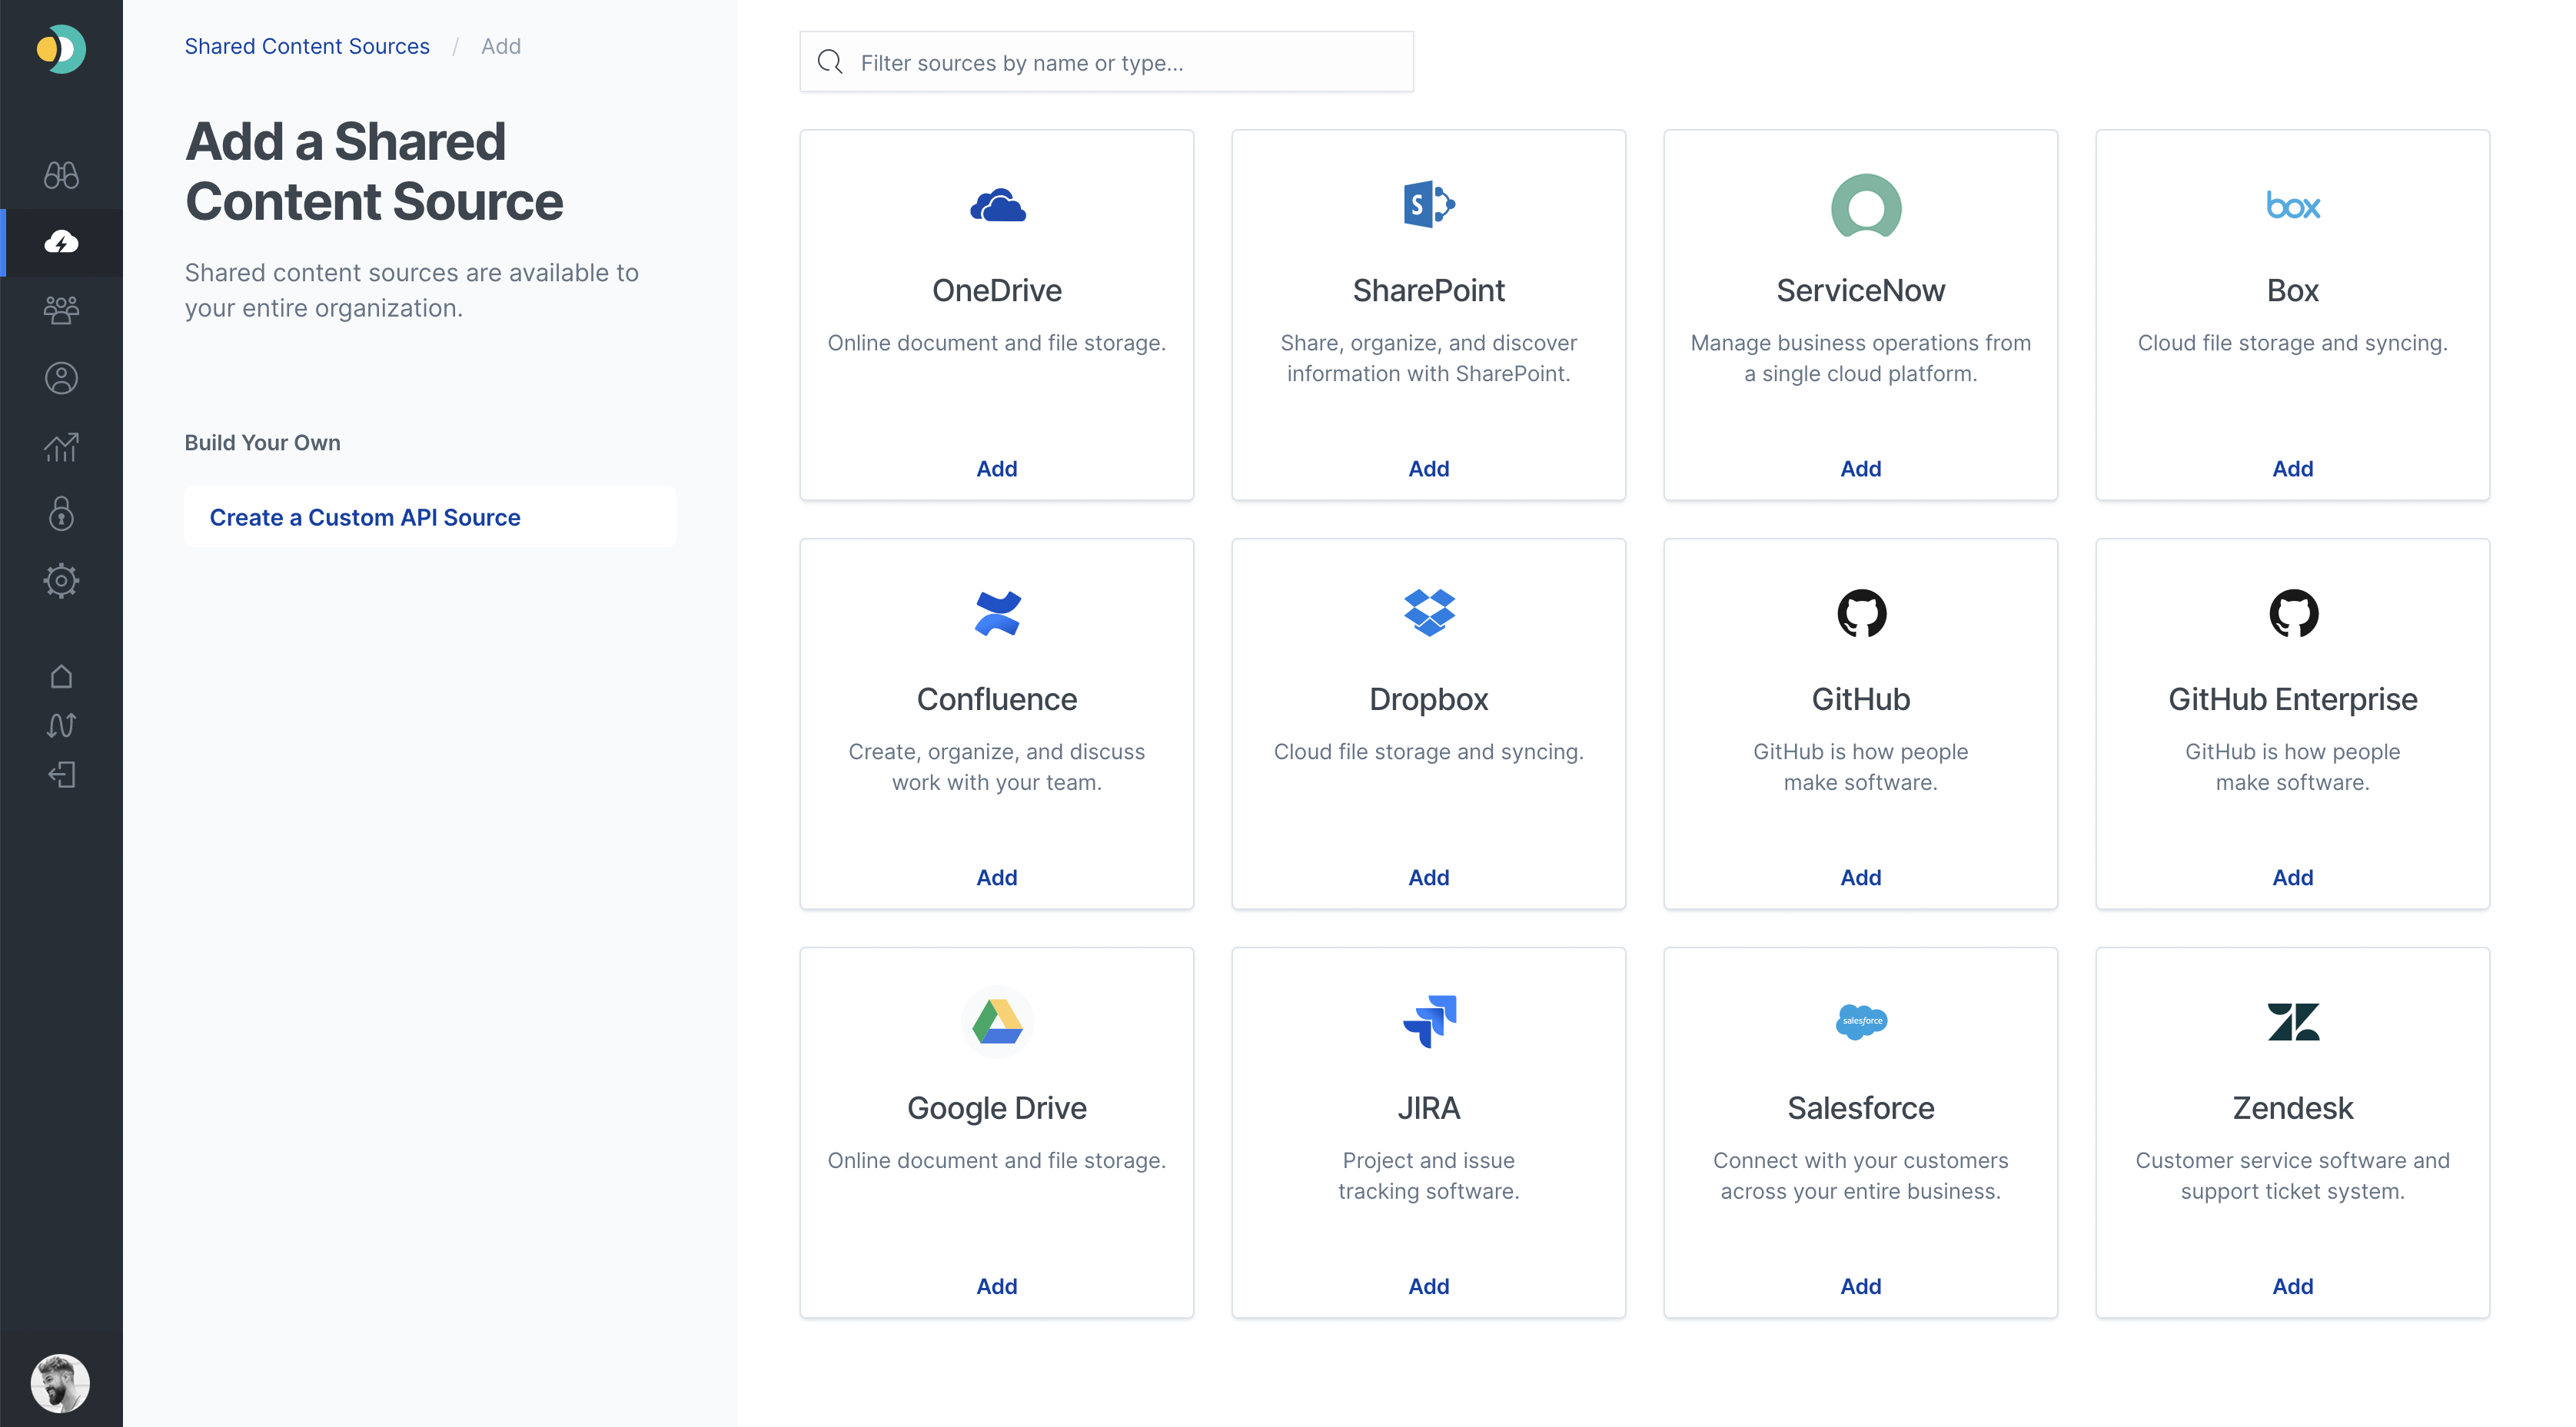
Task: Click the Google Drive logo
Action: coord(997,1022)
